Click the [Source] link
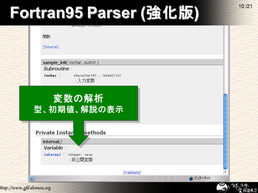 (50, 47)
